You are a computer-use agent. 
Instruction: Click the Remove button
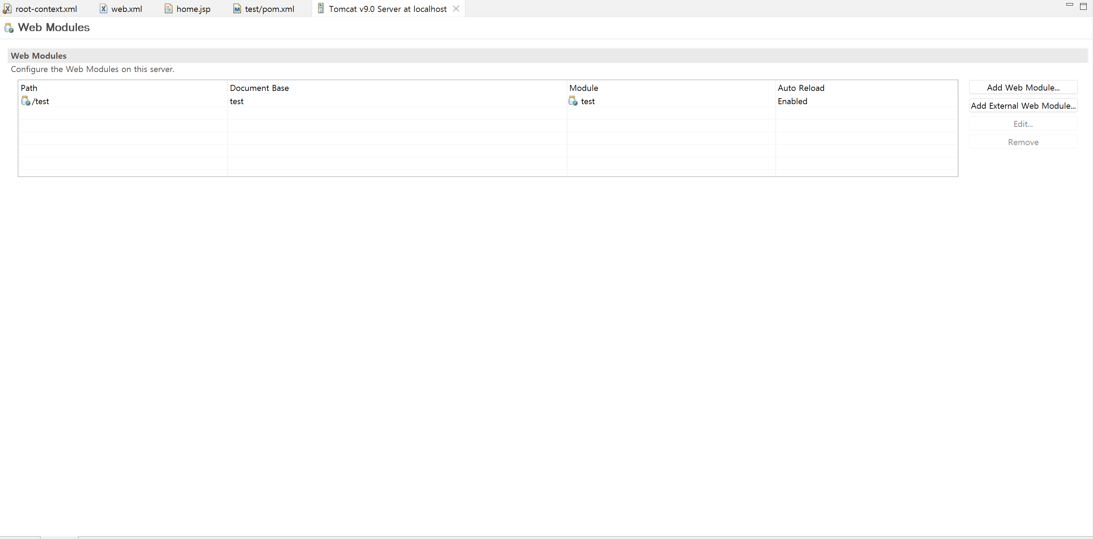point(1023,142)
